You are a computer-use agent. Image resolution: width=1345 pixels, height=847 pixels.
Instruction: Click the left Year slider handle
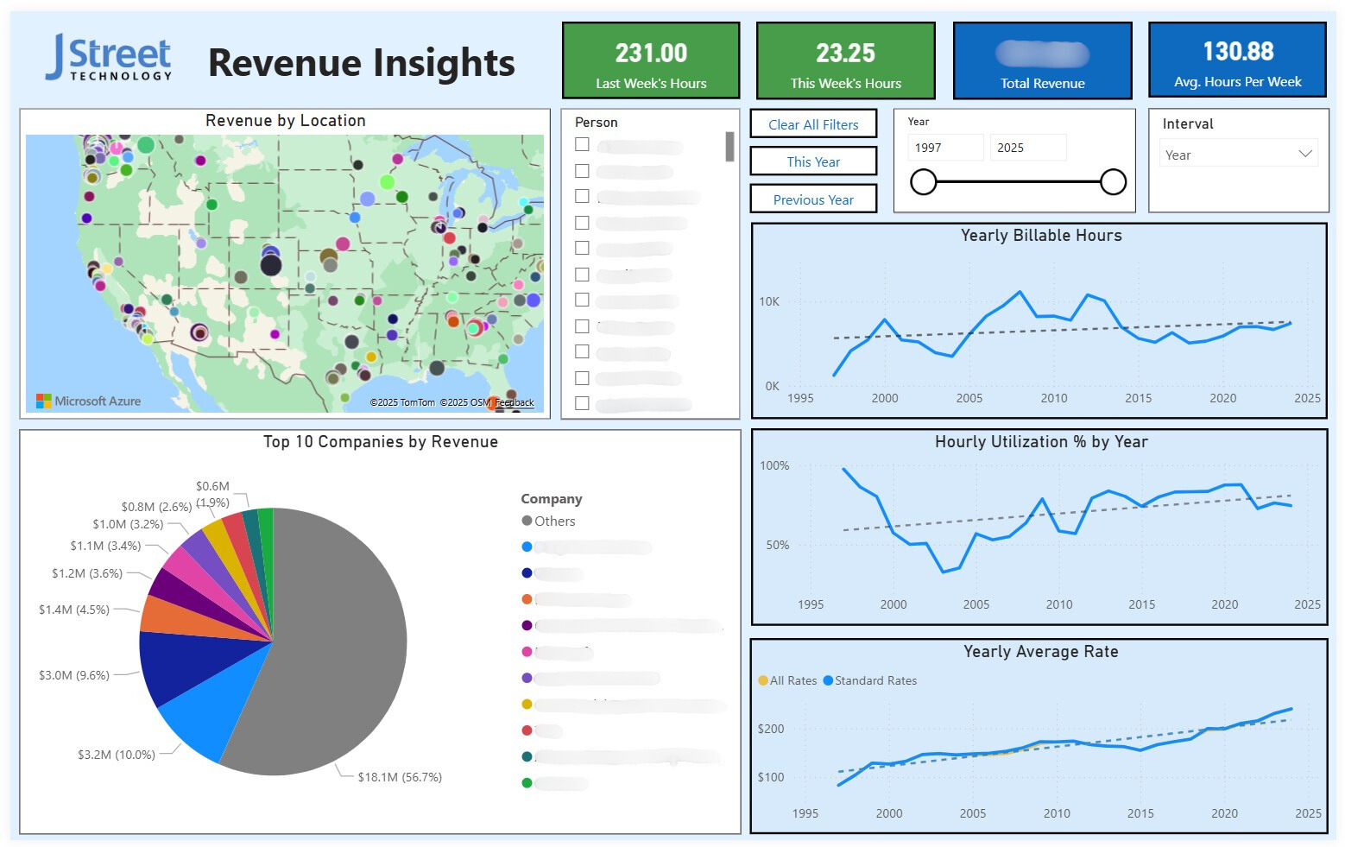point(924,182)
